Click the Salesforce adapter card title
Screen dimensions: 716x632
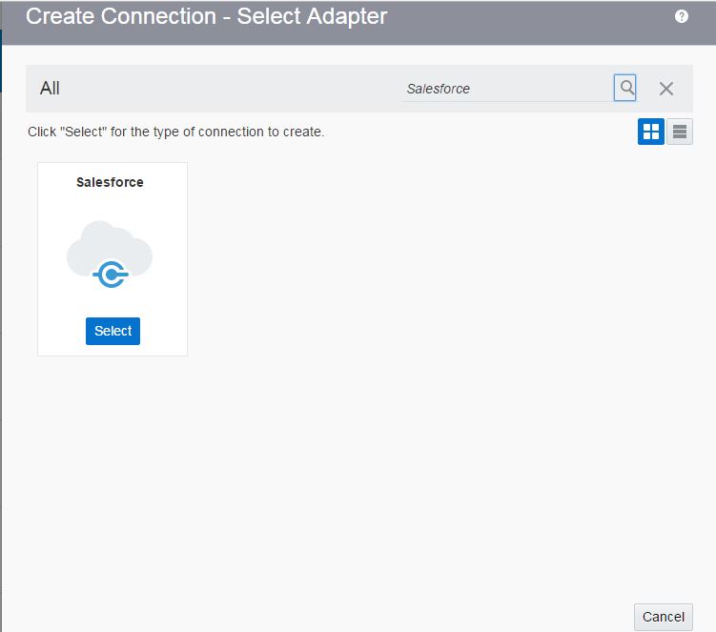[110, 182]
